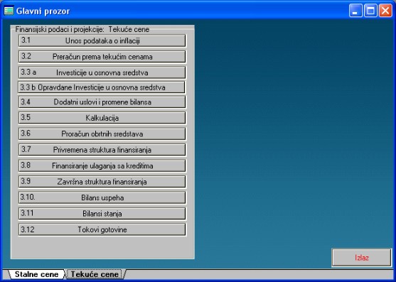Open 3.11 Bilansi stanja
The image size is (396, 282).
coord(102,214)
